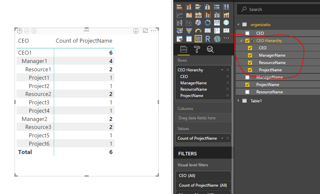Select the gauge visualization
The image size is (320, 194).
[198, 31]
